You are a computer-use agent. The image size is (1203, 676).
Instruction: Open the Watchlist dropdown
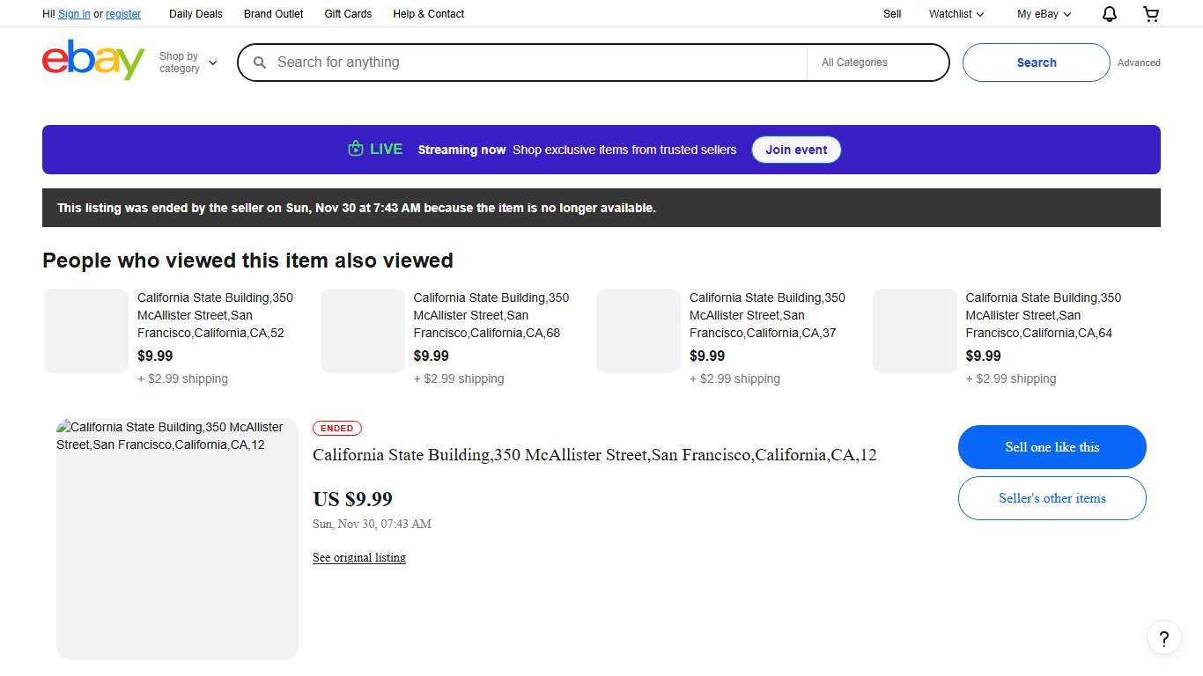[x=955, y=13]
